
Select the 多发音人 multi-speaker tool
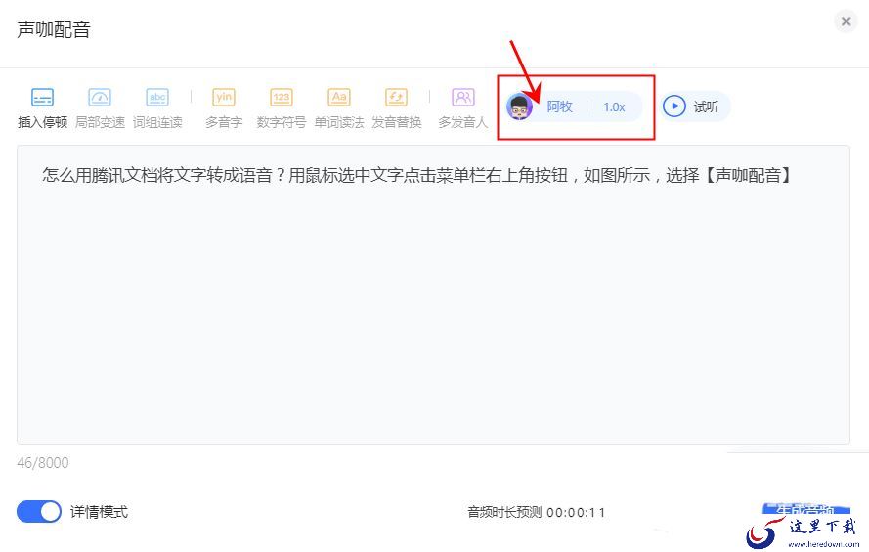click(x=462, y=107)
